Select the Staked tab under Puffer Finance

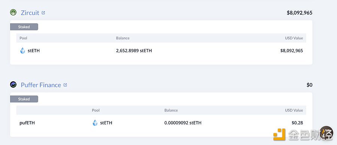point(24,99)
